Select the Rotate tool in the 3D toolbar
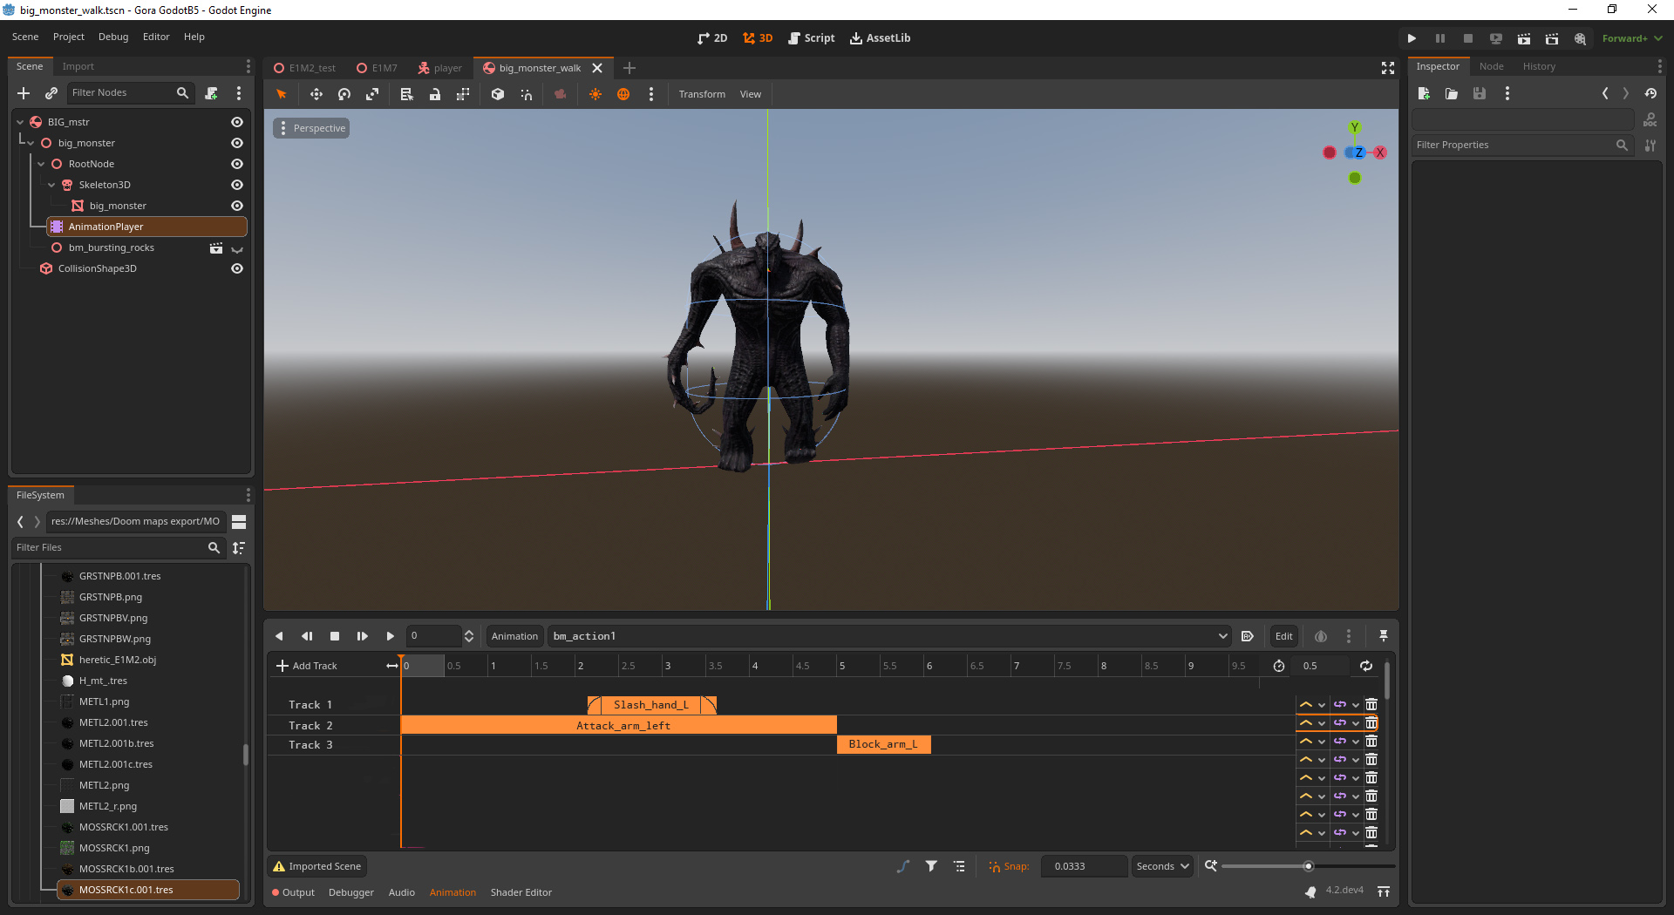This screenshot has height=915, width=1674. pyautogui.click(x=344, y=94)
